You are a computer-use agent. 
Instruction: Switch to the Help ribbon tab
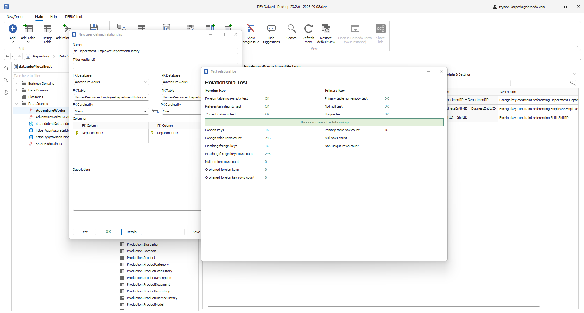pyautogui.click(x=54, y=17)
